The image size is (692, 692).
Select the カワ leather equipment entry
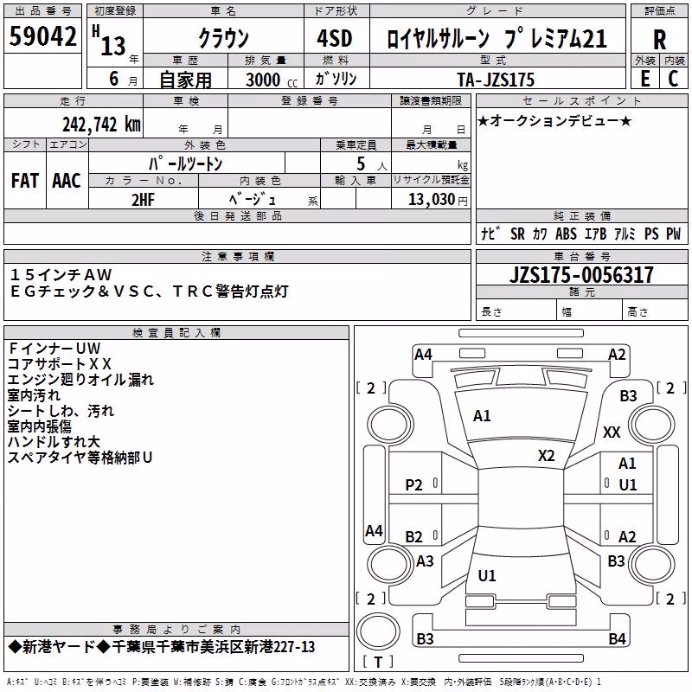pyautogui.click(x=540, y=234)
